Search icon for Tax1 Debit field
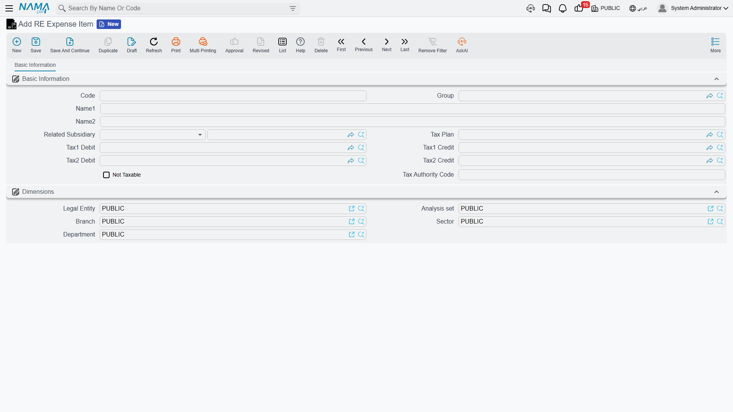Image resolution: width=733 pixels, height=412 pixels. coord(361,148)
